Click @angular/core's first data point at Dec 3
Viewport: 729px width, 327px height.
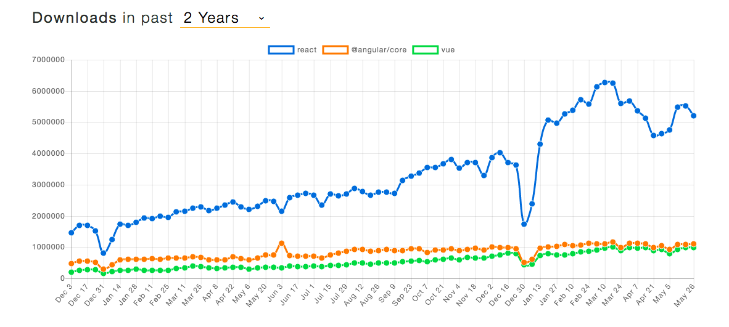coord(72,264)
